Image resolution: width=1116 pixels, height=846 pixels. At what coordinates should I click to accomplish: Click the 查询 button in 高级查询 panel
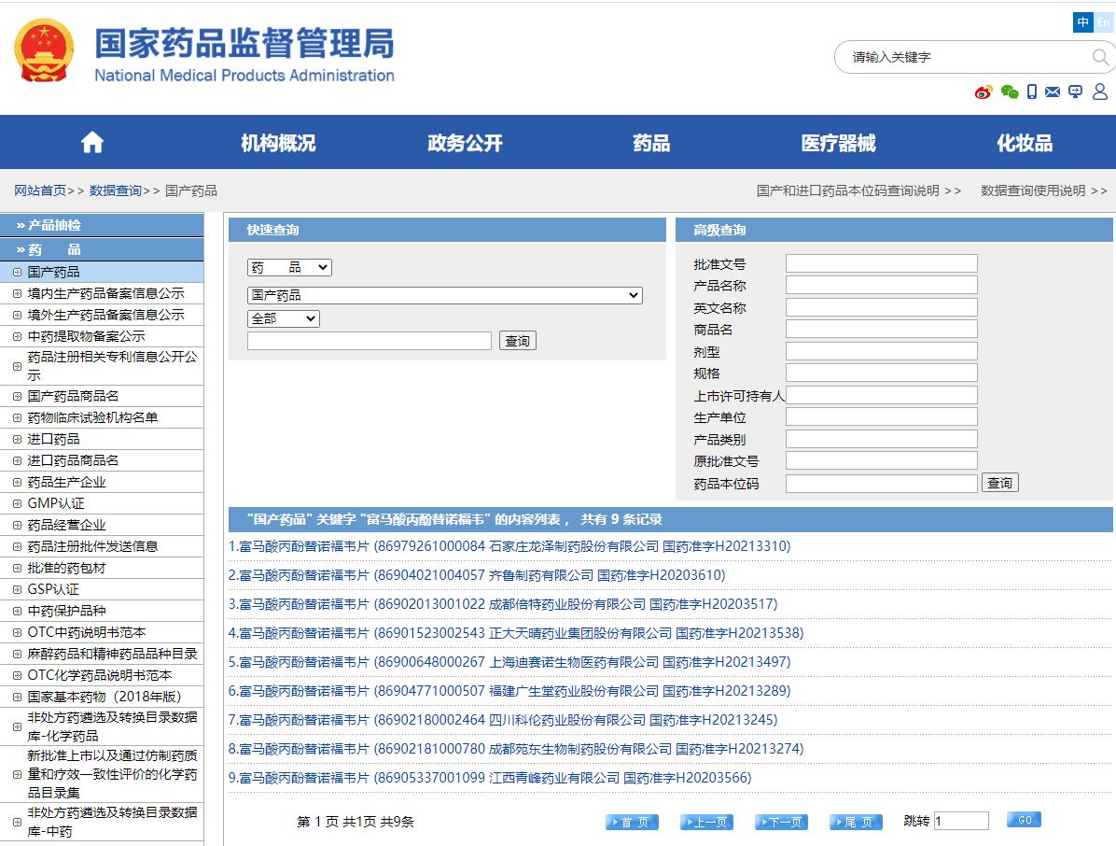point(999,483)
